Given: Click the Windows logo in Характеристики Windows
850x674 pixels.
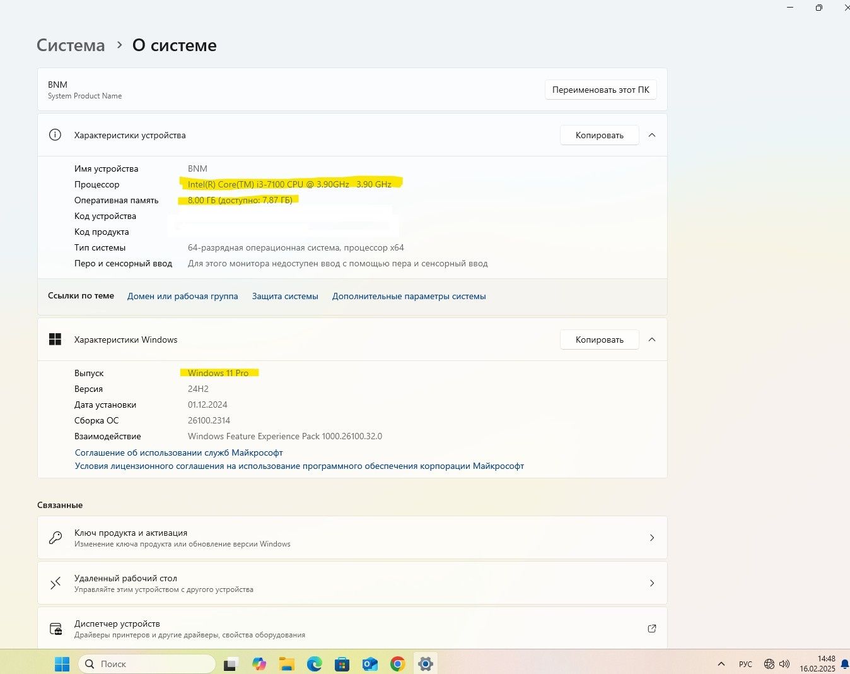Looking at the screenshot, I should coord(55,340).
